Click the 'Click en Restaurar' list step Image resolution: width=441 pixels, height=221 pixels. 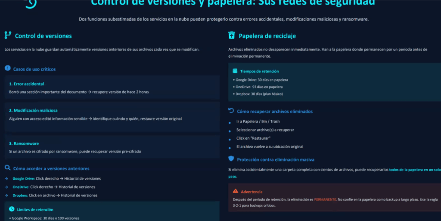253,138
